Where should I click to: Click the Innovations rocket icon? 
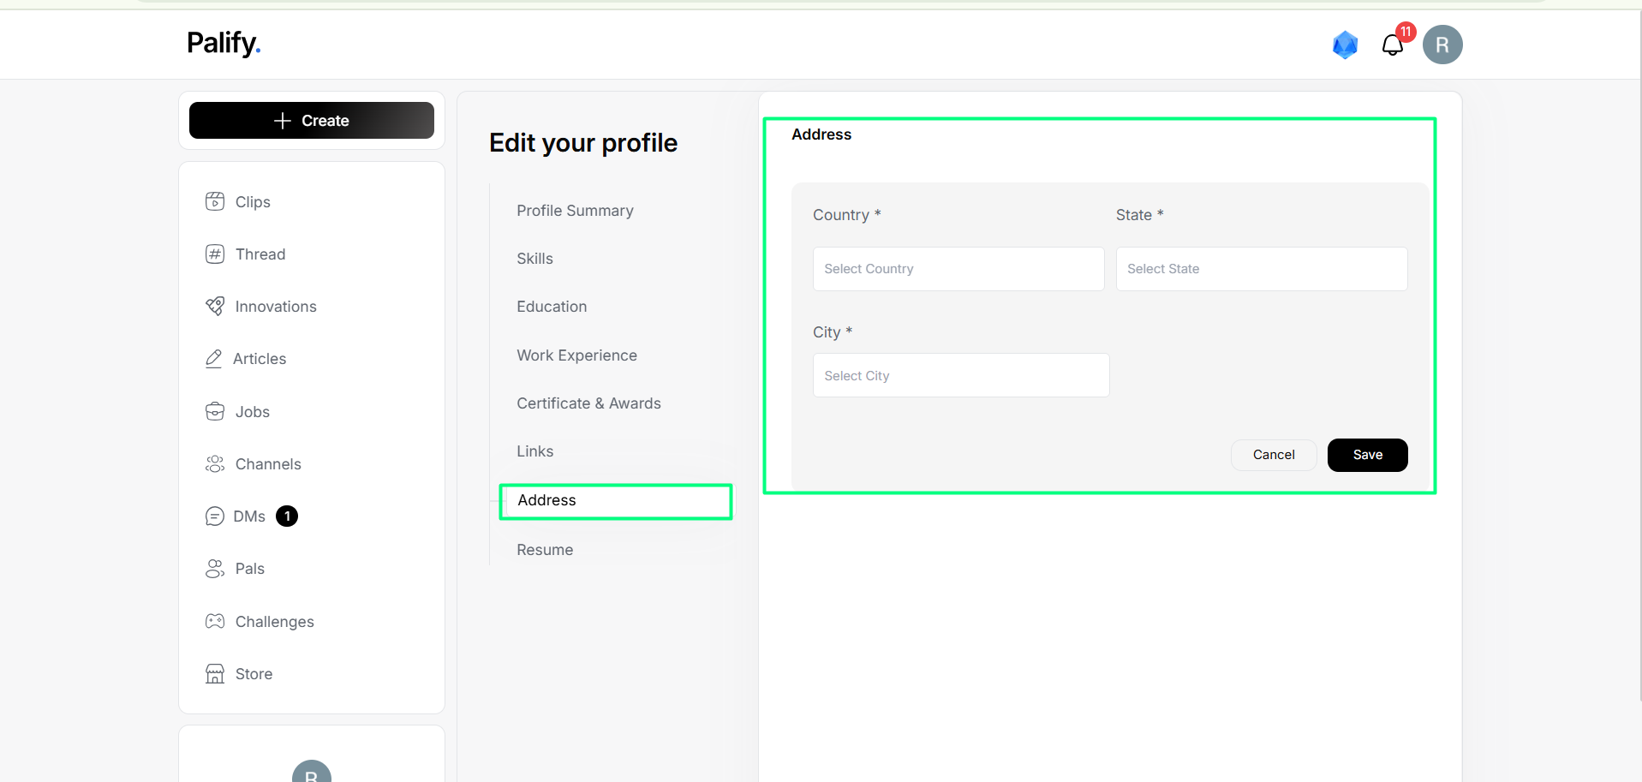[215, 306]
